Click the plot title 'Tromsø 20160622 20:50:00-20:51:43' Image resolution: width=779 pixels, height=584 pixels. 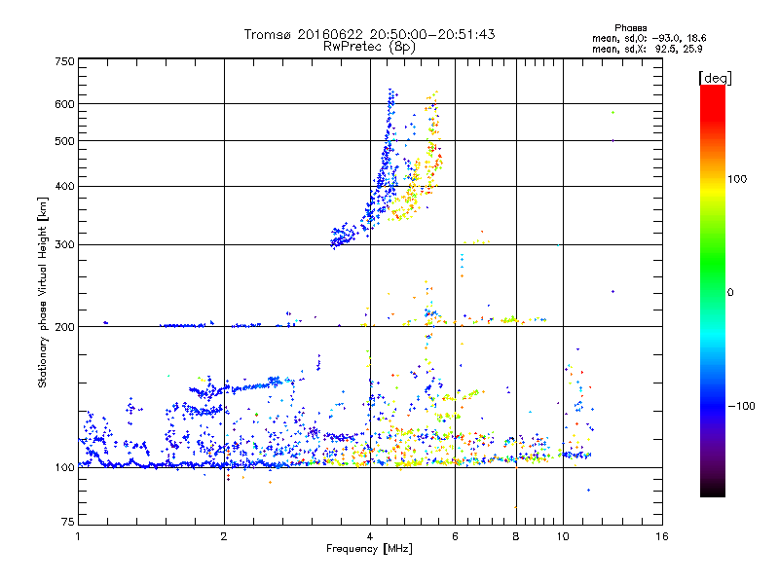click(x=369, y=34)
